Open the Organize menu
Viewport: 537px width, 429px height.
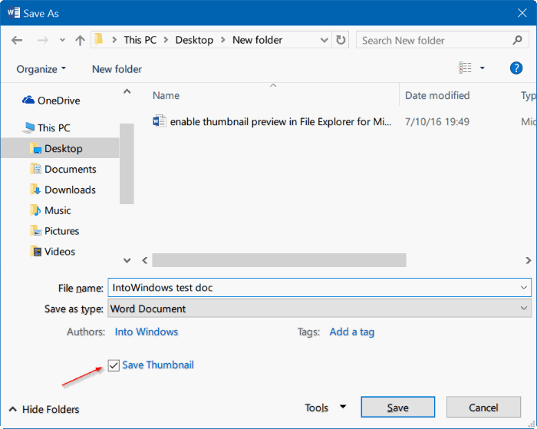click(41, 69)
